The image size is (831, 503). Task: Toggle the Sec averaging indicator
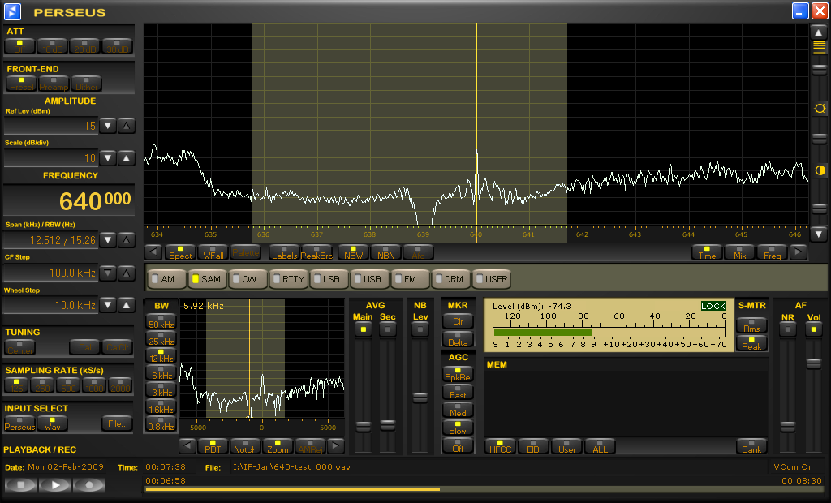[x=387, y=329]
